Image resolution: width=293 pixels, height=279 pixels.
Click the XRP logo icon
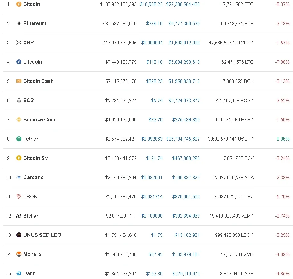pos(19,43)
